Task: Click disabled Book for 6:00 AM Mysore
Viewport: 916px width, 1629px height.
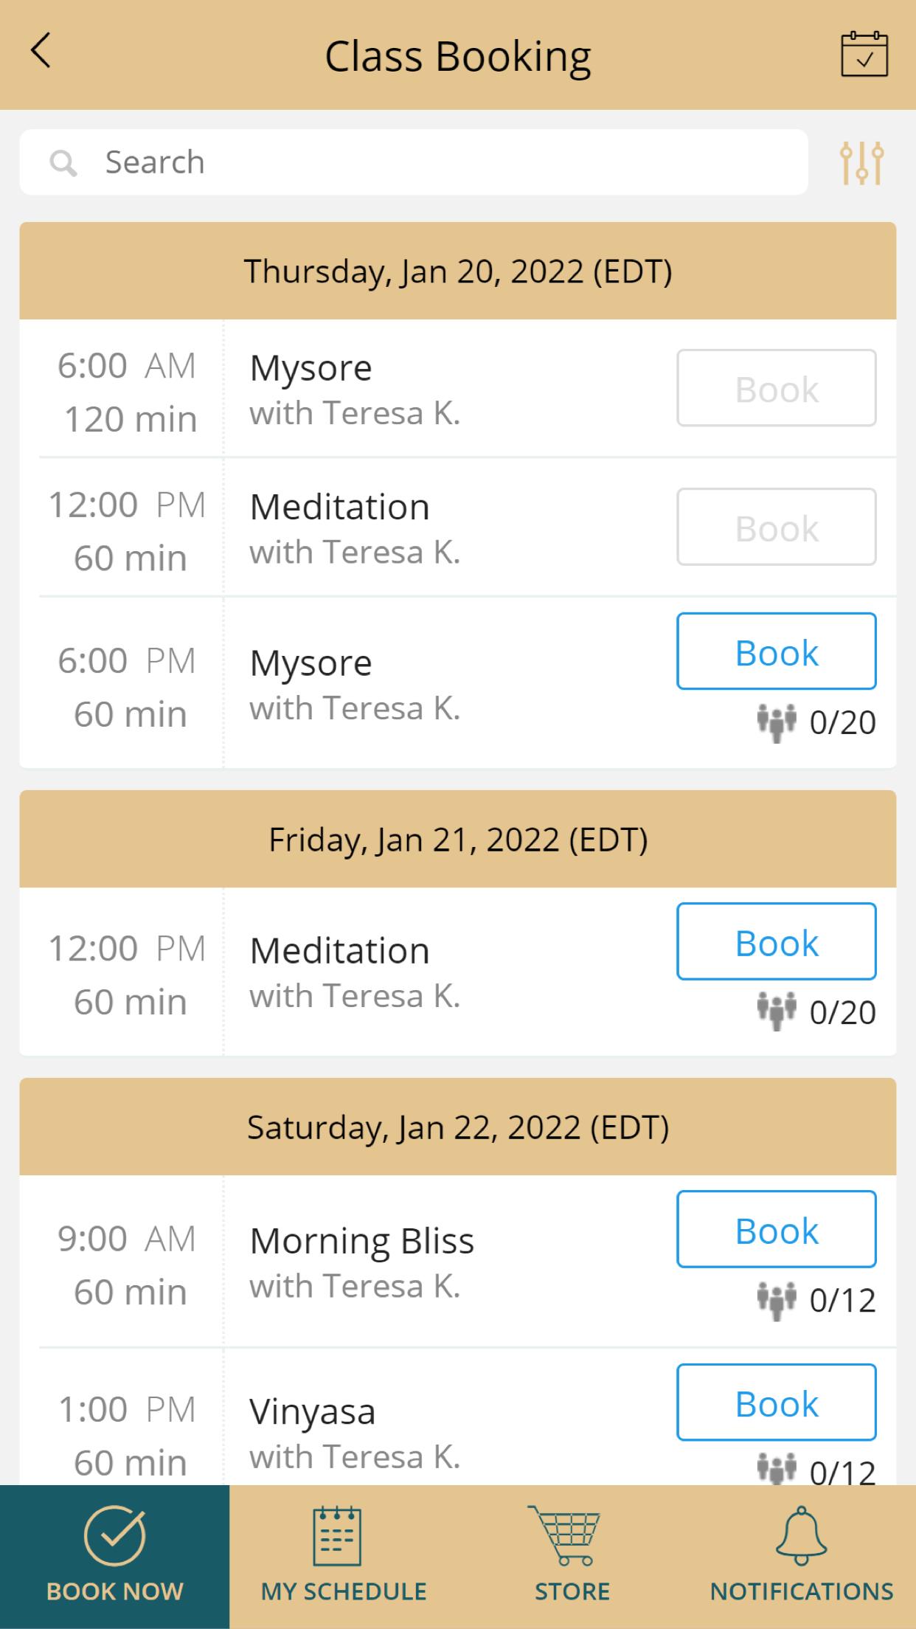Action: point(777,388)
